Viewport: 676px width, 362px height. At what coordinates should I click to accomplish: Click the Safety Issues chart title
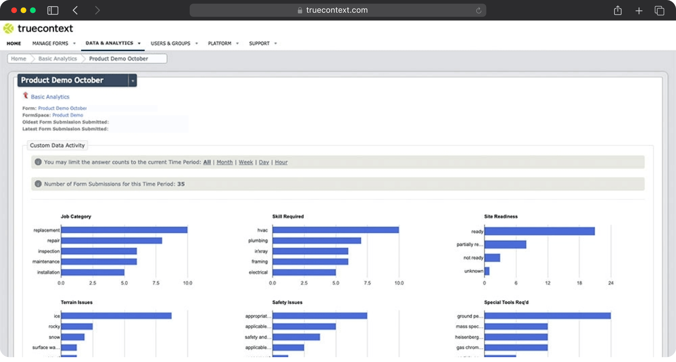287,302
